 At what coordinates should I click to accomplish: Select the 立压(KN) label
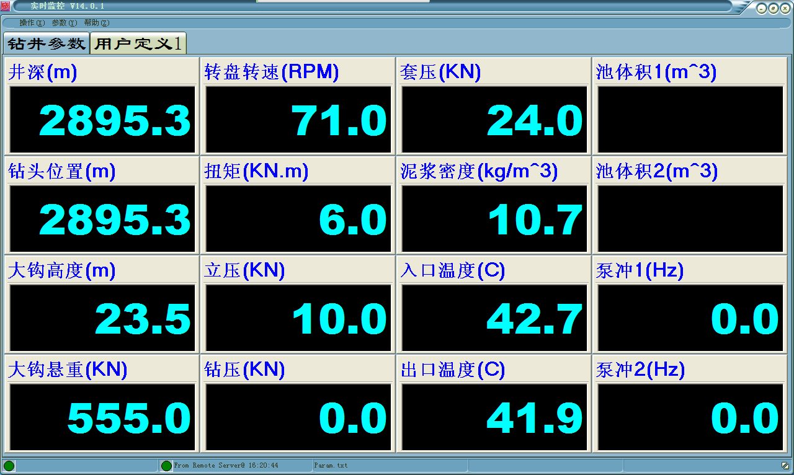(x=244, y=271)
